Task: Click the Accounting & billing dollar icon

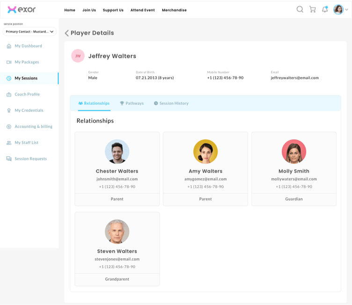Action: 9,127
